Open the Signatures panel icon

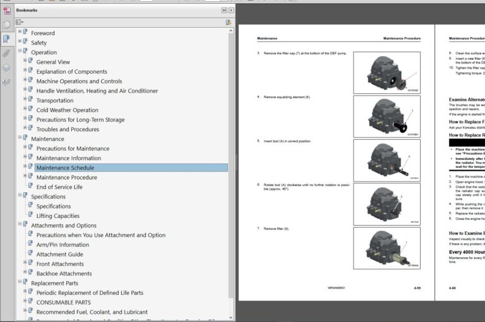tap(6, 82)
